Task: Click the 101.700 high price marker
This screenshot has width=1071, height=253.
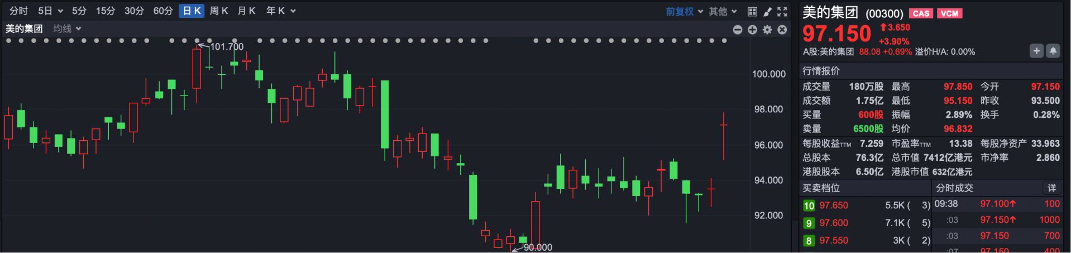Action: 227,46
